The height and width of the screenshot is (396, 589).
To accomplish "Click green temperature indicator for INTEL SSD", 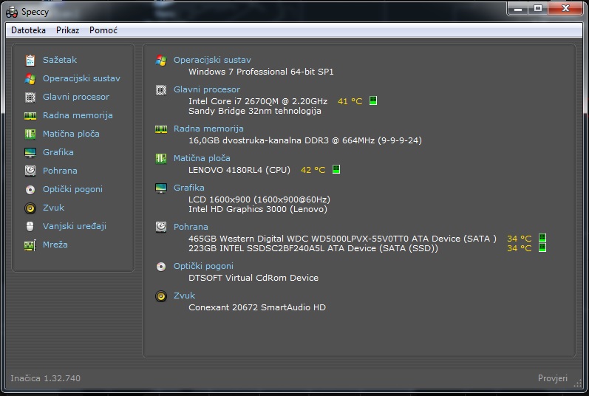I will [542, 247].
